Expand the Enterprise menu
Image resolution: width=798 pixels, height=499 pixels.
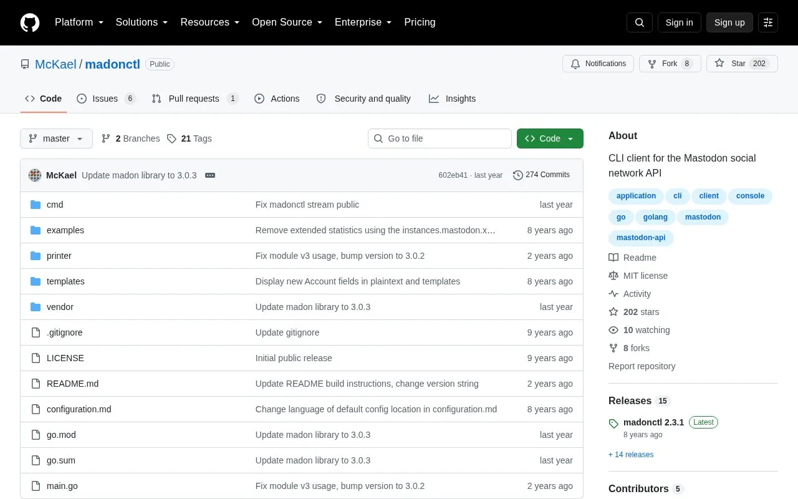point(363,22)
